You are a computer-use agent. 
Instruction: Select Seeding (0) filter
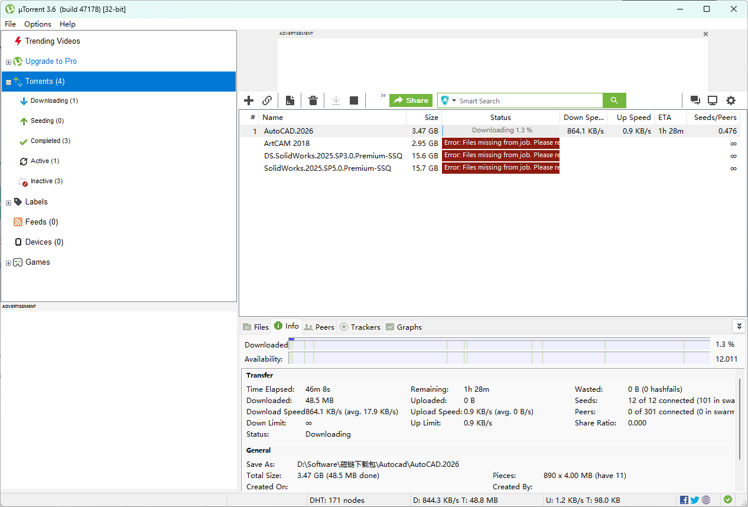click(x=47, y=121)
